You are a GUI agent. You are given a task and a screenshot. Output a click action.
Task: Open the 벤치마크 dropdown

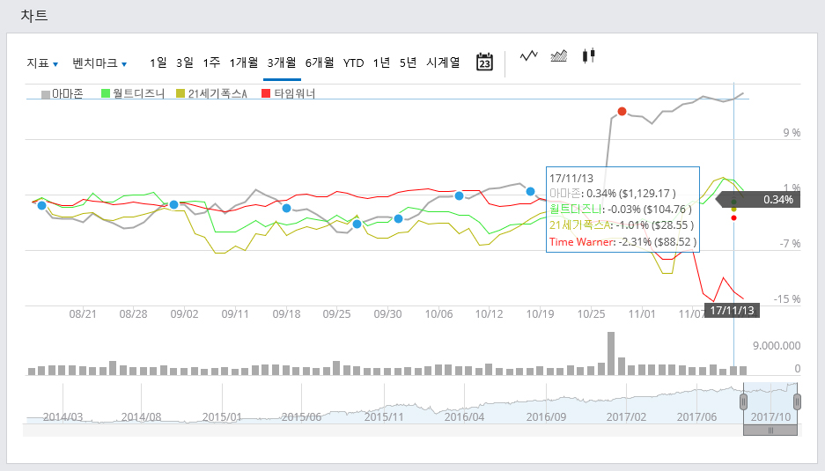[x=99, y=63]
